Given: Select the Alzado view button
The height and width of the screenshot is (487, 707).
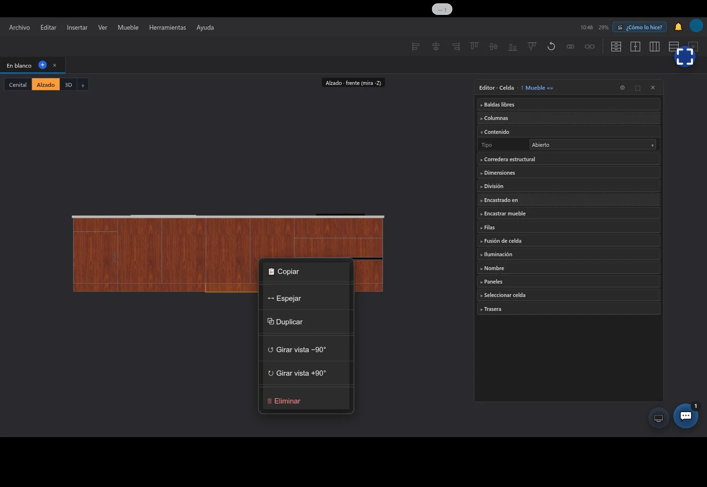Looking at the screenshot, I should coord(46,84).
